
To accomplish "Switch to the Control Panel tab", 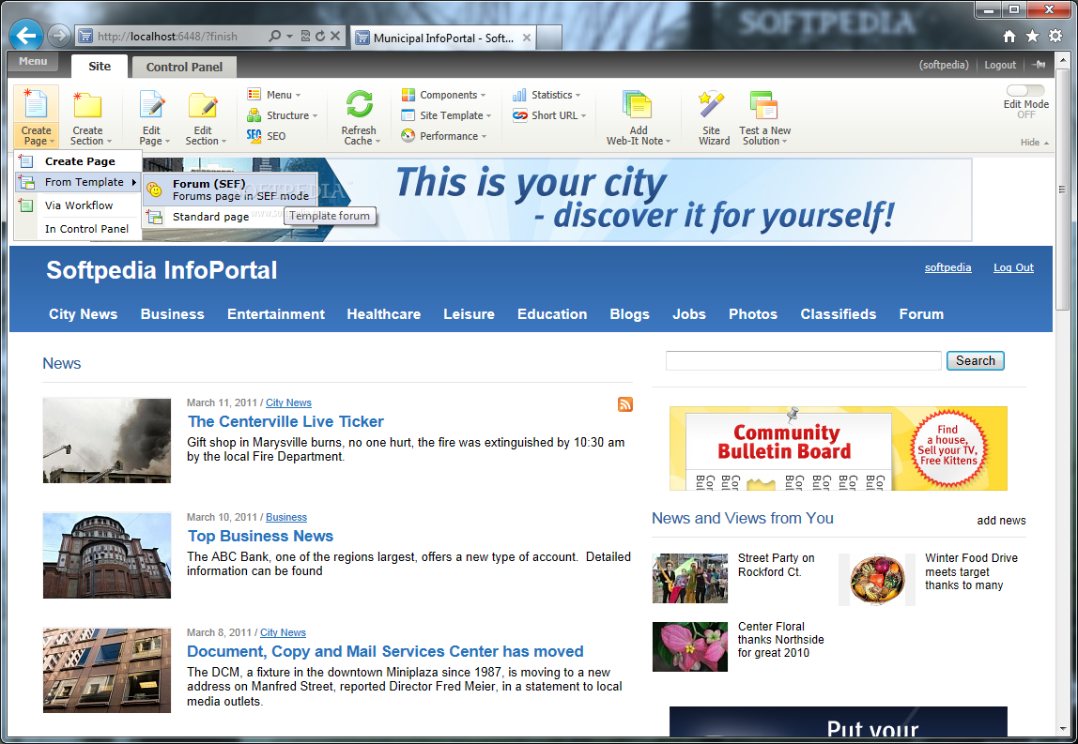I will click(184, 68).
